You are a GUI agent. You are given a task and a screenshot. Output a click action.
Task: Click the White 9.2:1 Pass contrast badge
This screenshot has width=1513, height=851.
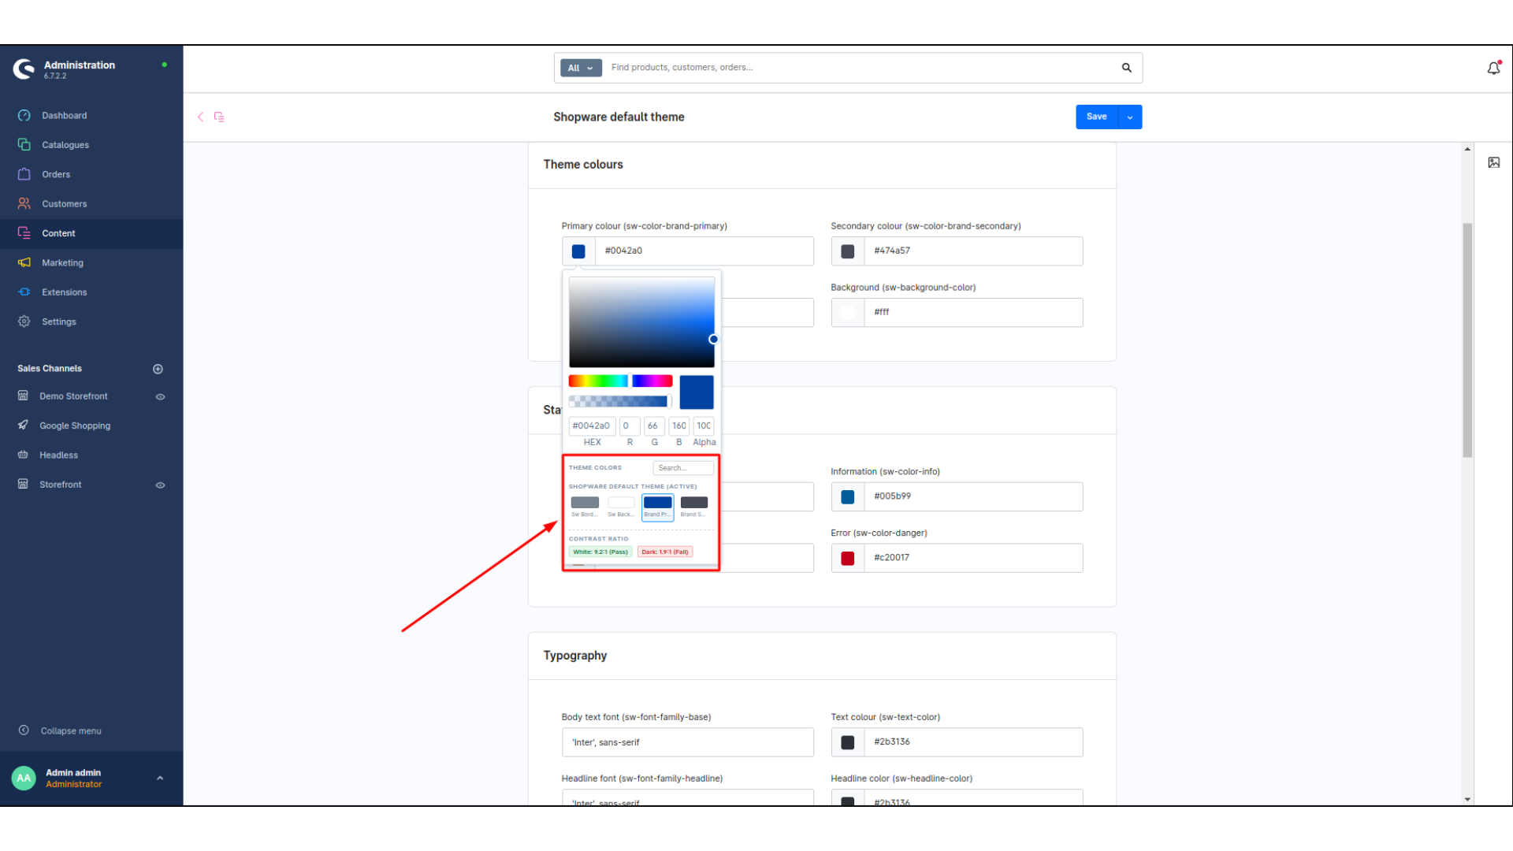point(600,552)
